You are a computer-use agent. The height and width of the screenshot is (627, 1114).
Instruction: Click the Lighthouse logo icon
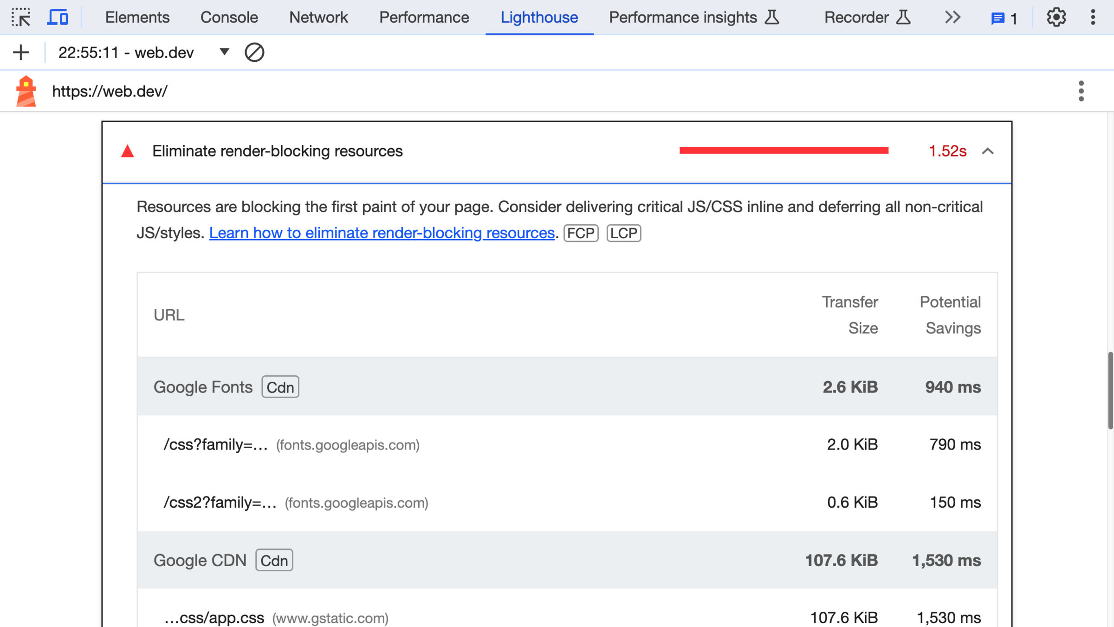(x=26, y=91)
